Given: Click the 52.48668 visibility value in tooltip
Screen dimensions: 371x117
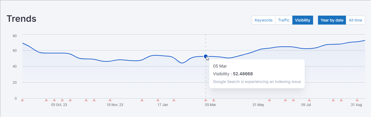Looking at the screenshot, I should (x=243, y=74).
